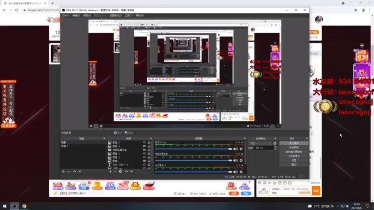Open the Windows notification center icon
Image resolution: width=374 pixels, height=210 pixels.
(x=367, y=206)
